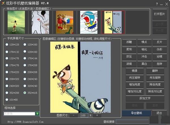Click the 退出 exit button
Viewport: 170px width, 125px height.
pyautogui.click(x=159, y=113)
